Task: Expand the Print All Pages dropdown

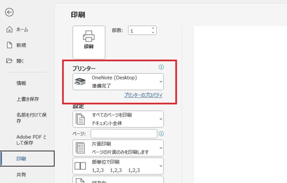Action: pos(118,119)
